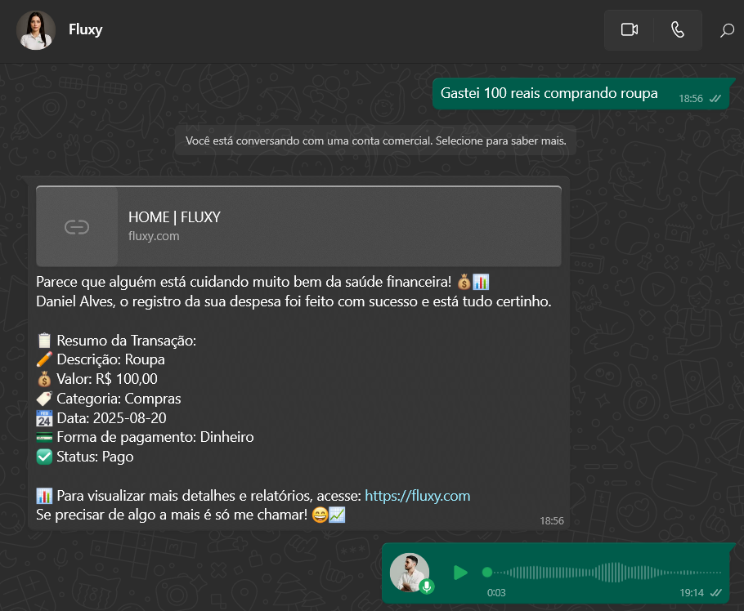Open the HOME | FLUXY preview title
This screenshot has width=744, height=611.
pos(174,217)
